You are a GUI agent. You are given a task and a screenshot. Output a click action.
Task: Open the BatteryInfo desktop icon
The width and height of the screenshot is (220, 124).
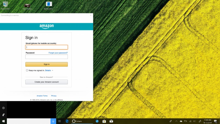[x=49, y=5]
